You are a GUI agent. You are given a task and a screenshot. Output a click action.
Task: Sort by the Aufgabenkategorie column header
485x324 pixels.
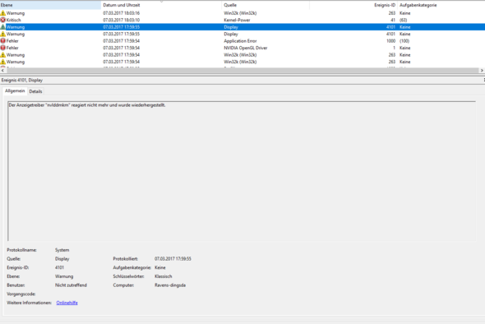click(441, 5)
